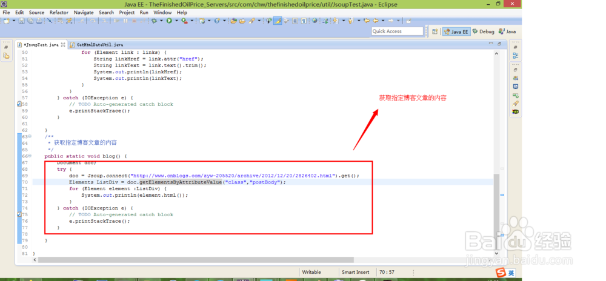Click line 70 containing getElementsByAttributeValue

tap(263, 182)
